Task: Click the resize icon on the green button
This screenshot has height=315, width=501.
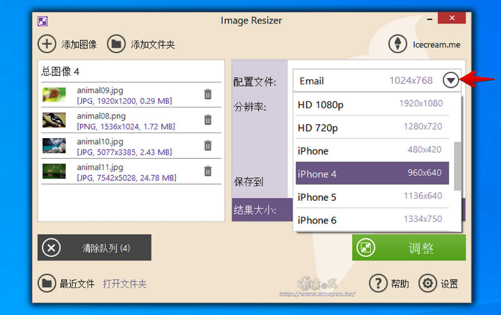Action: 366,248
